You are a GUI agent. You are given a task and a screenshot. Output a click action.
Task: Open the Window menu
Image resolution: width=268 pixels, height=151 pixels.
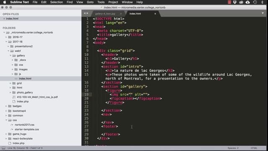click(127, 2)
